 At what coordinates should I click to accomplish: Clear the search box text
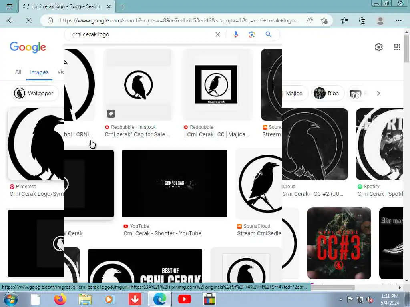[217, 34]
